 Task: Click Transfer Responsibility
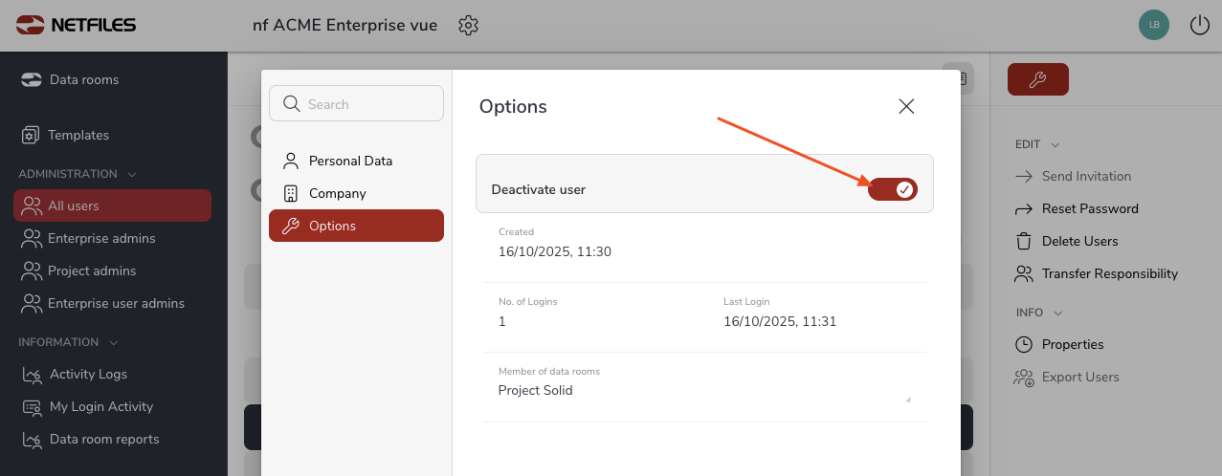pos(1109,273)
